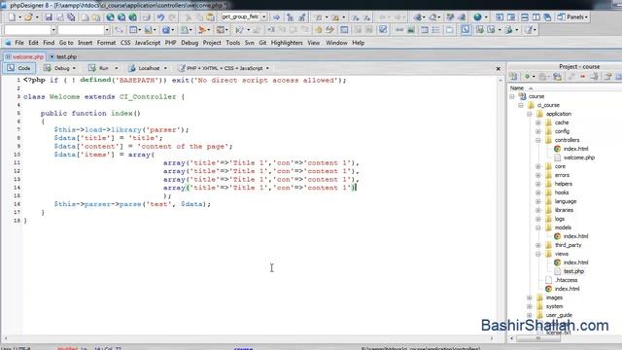Open the Project menu
Viewport: 622px width, 350px height.
click(212, 43)
